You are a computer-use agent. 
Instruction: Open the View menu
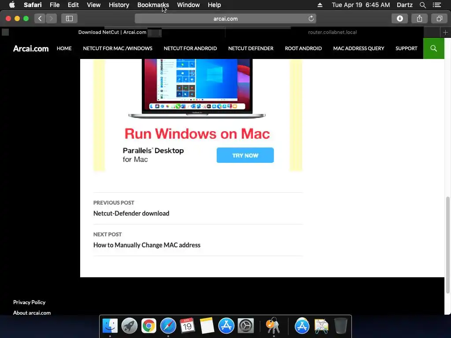pyautogui.click(x=93, y=5)
